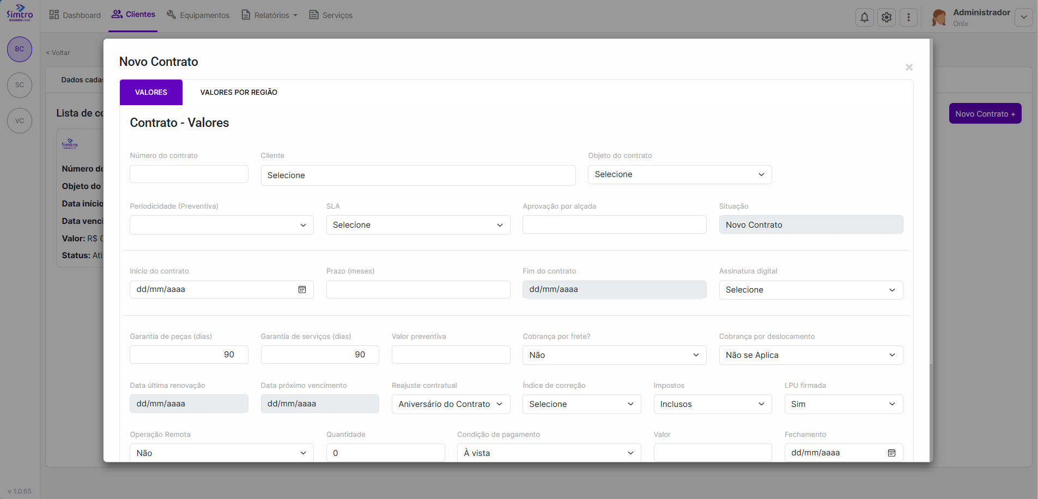Open calendar picker for Fechamento date
This screenshot has height=499, width=1038.
[x=891, y=453]
